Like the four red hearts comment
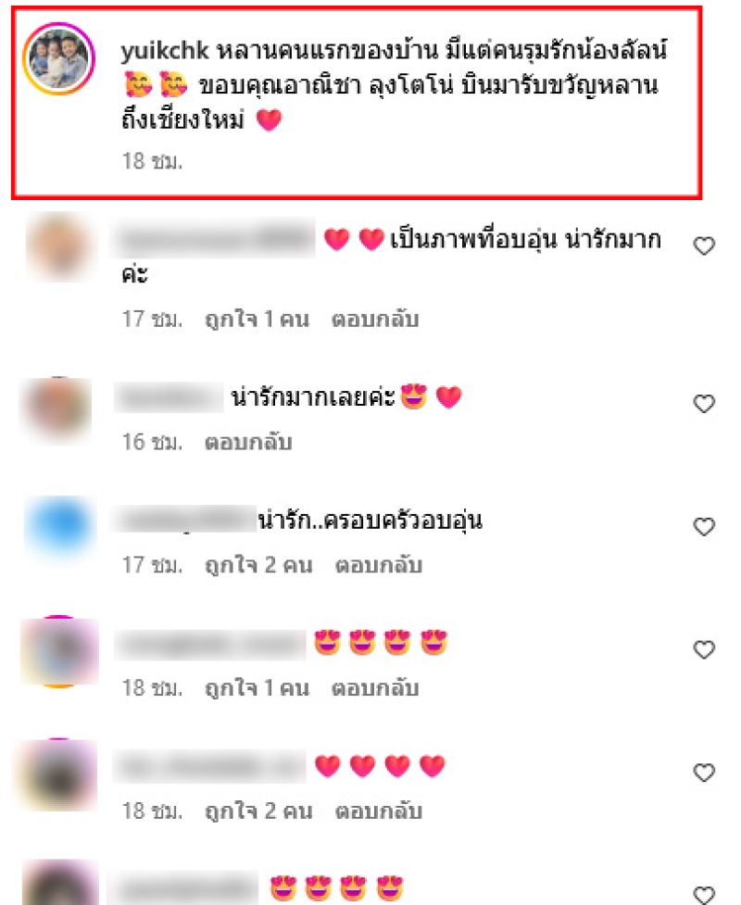 [x=704, y=773]
